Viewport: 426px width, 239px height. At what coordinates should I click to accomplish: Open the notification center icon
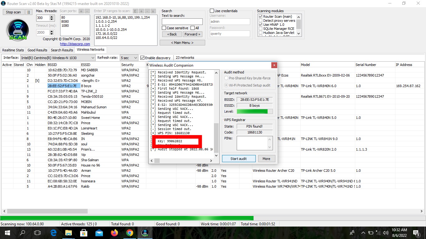click(416, 232)
